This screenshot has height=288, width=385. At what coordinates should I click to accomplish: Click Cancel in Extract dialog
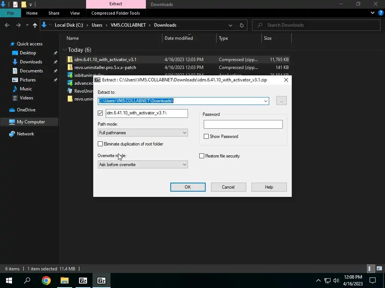[228, 187]
